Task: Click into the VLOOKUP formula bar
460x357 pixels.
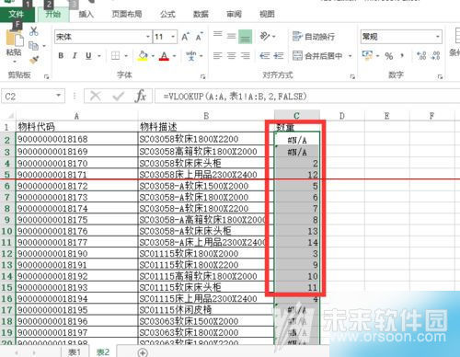Action: (x=306, y=97)
